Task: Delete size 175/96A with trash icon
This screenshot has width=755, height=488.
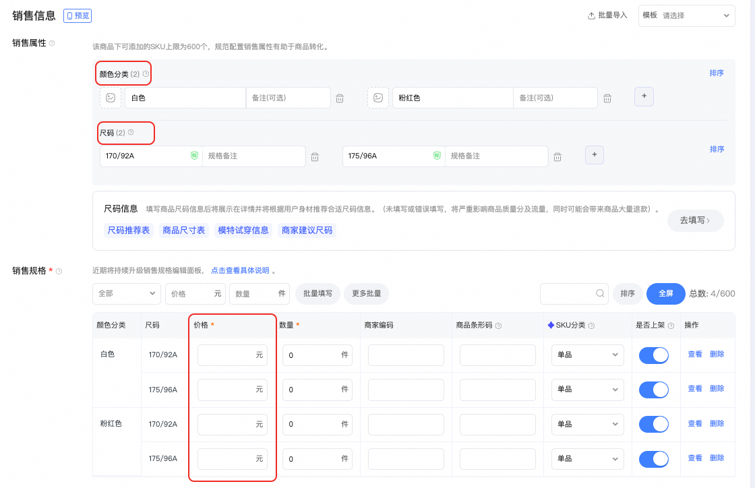Action: pos(557,157)
